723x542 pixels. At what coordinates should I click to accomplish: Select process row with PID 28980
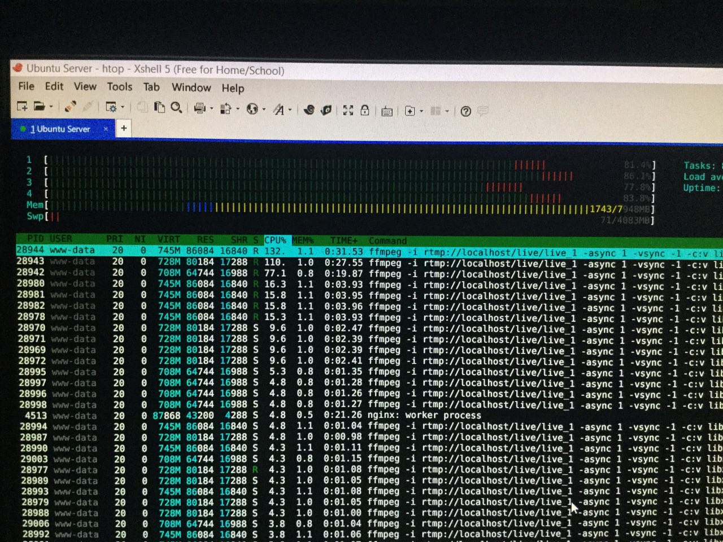click(x=369, y=285)
